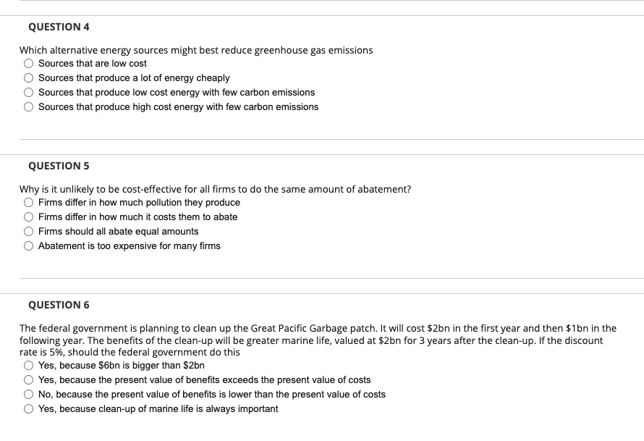Viewport: 644px width, 441px height.
Task: Select low cost energy with few carbon emissions option
Action: (x=28, y=92)
